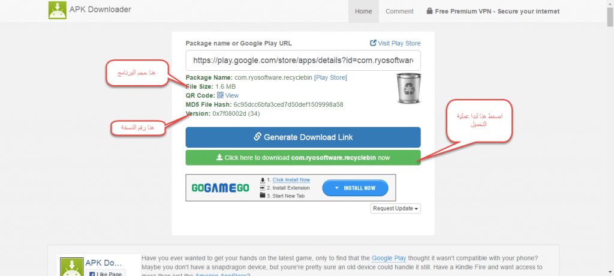The height and width of the screenshot is (276, 614).
Task: Click the Google Play link in the paragraph
Action: [389, 259]
